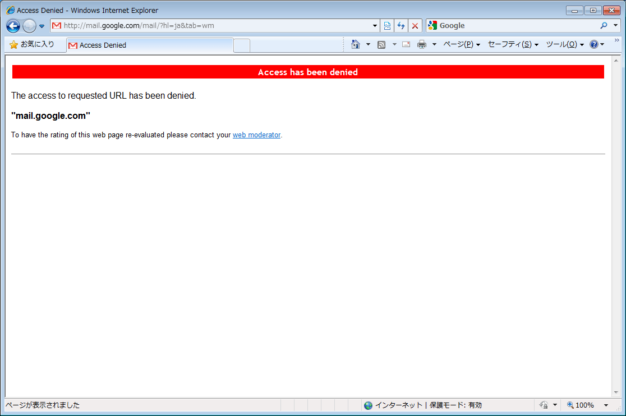The width and height of the screenshot is (626, 416).
Task: Click the Access has been denied banner
Action: pyautogui.click(x=308, y=72)
